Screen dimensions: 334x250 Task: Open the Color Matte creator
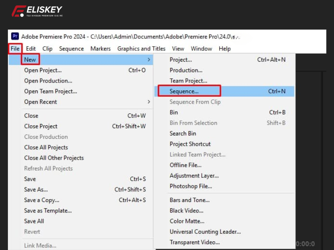click(187, 221)
